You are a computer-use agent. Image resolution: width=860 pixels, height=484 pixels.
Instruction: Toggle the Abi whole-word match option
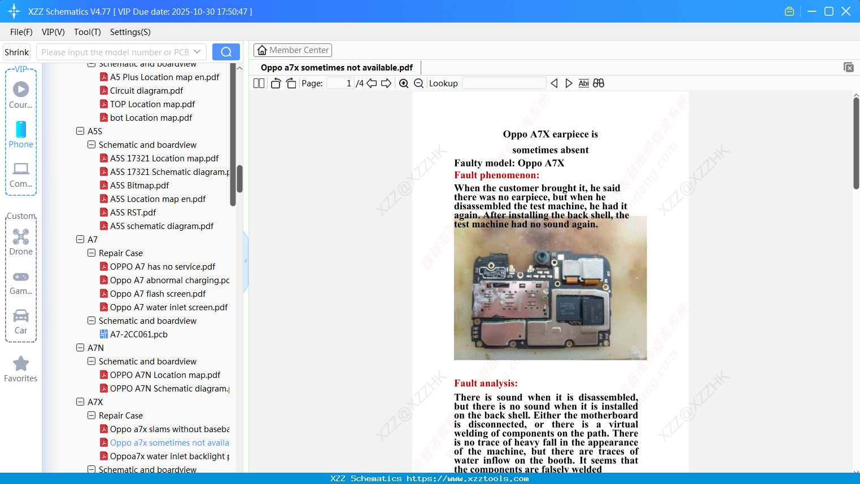(x=583, y=83)
